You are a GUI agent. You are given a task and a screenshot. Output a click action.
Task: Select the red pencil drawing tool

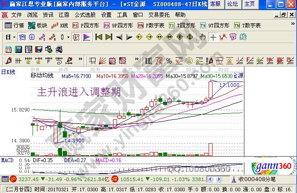click(8, 61)
